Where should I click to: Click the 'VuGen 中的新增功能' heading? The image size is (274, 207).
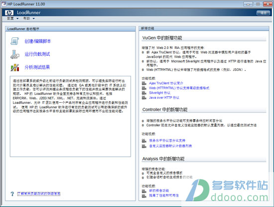point(162,38)
